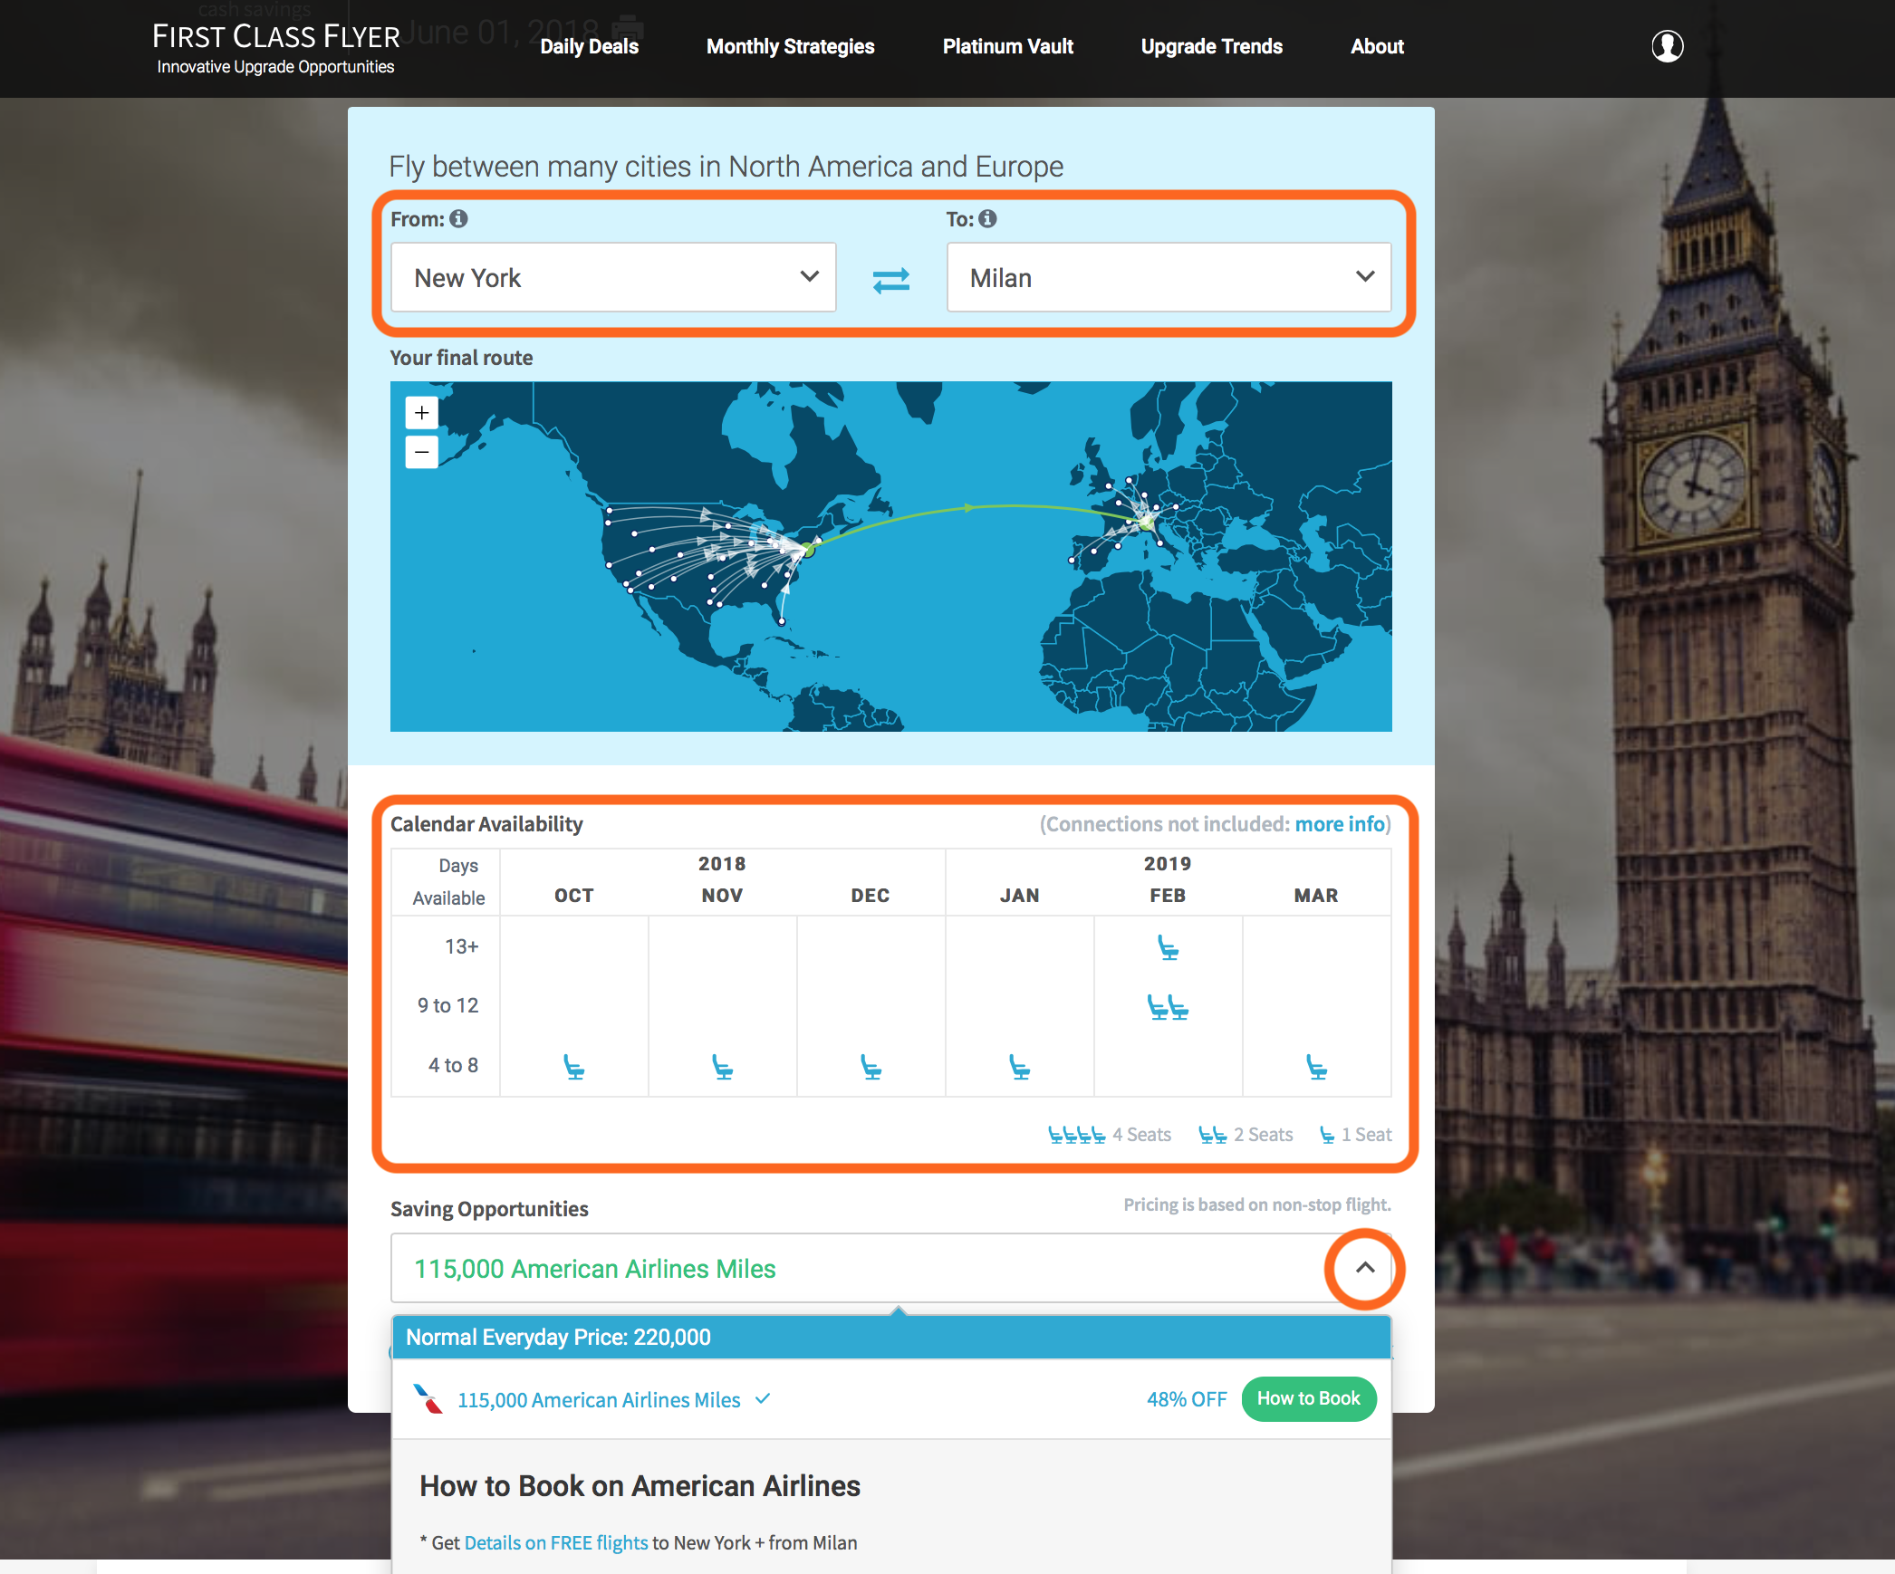Select DEC 4 to 8 seat icon
Image resolution: width=1895 pixels, height=1574 pixels.
[x=871, y=1067]
